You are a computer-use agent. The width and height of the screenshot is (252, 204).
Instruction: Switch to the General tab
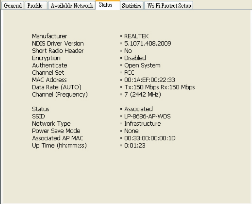pyautogui.click(x=13, y=6)
